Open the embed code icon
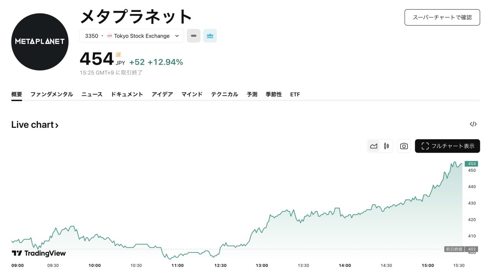Image resolution: width=491 pixels, height=274 pixels. [473, 124]
